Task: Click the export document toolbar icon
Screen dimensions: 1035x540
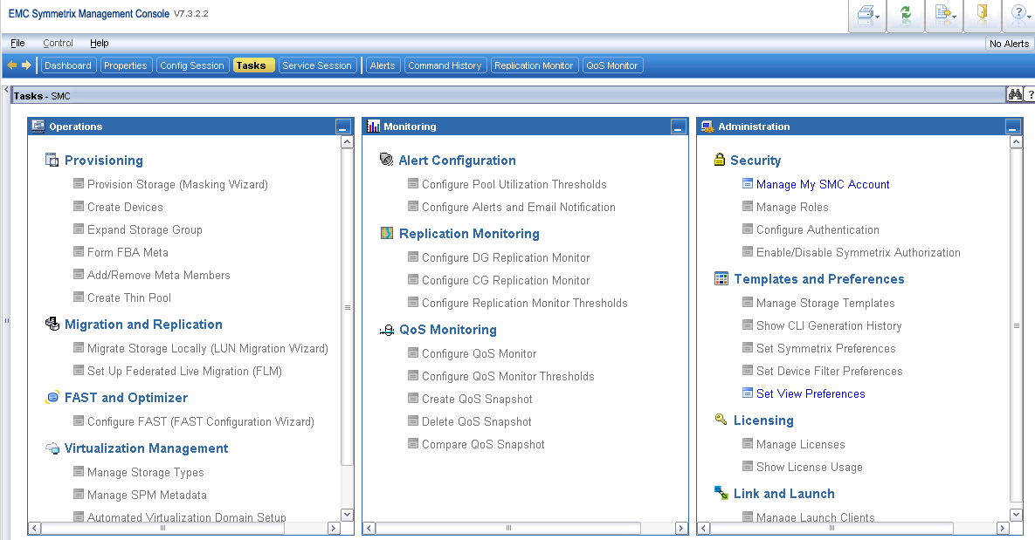Action: coord(944,15)
